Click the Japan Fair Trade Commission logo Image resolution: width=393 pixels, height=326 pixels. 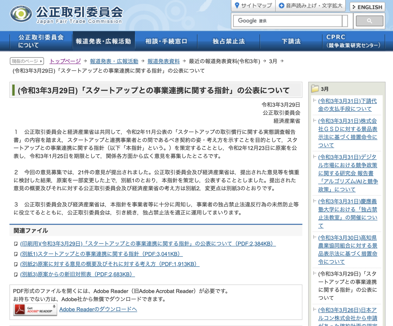66,14
